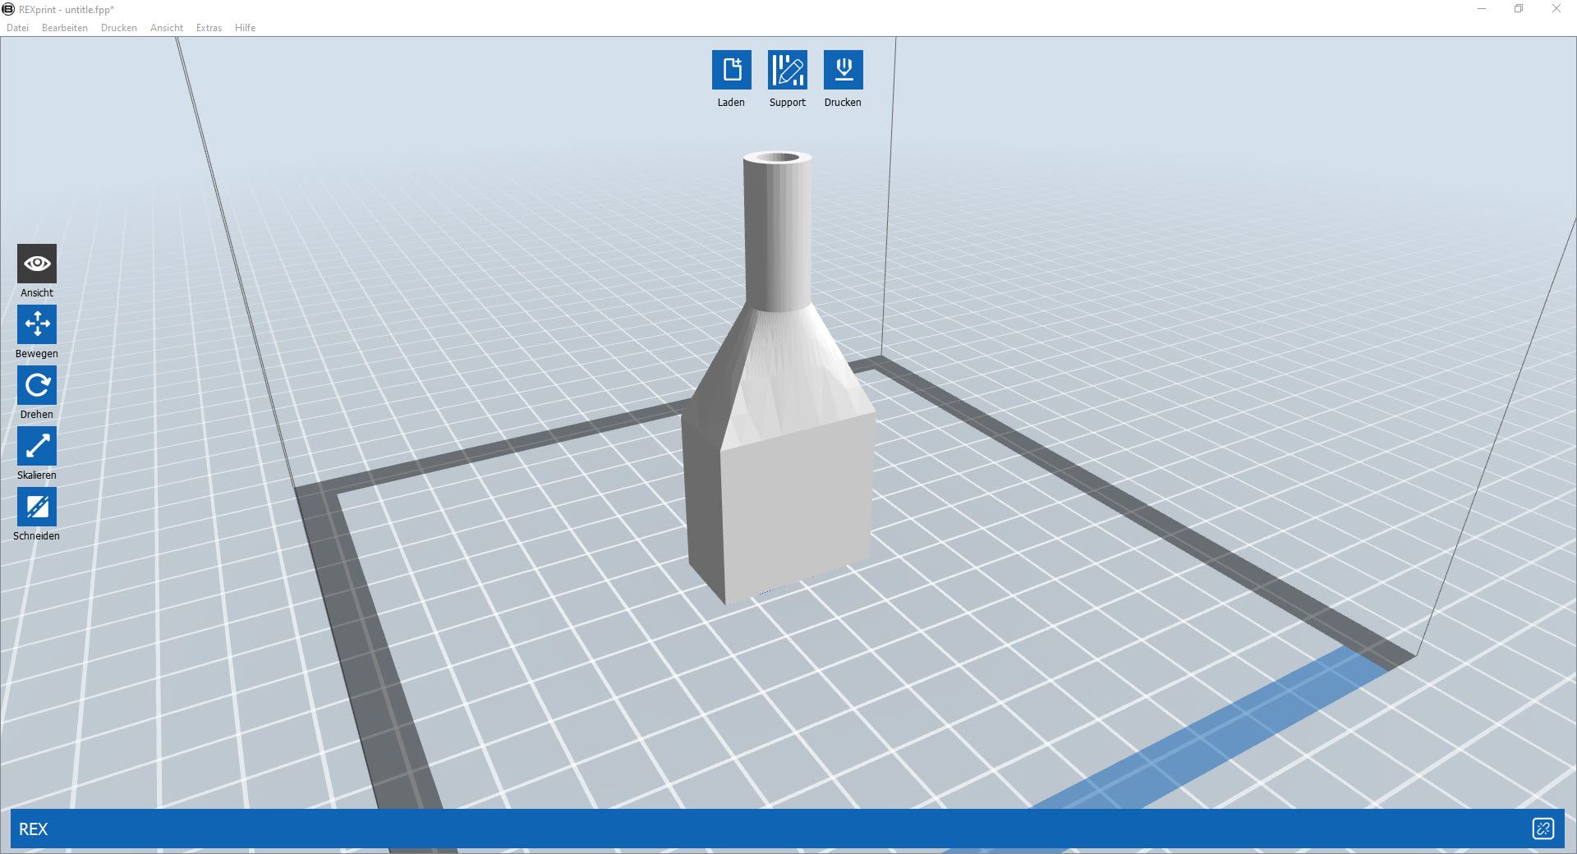This screenshot has width=1577, height=854.
Task: Open the Ansicht menu in the menu bar
Action: tap(167, 28)
